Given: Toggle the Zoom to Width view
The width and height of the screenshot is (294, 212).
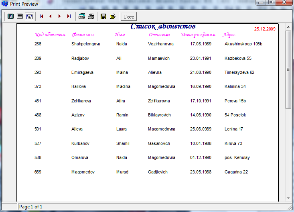Looking at the screenshot, I should click(x=29, y=16).
